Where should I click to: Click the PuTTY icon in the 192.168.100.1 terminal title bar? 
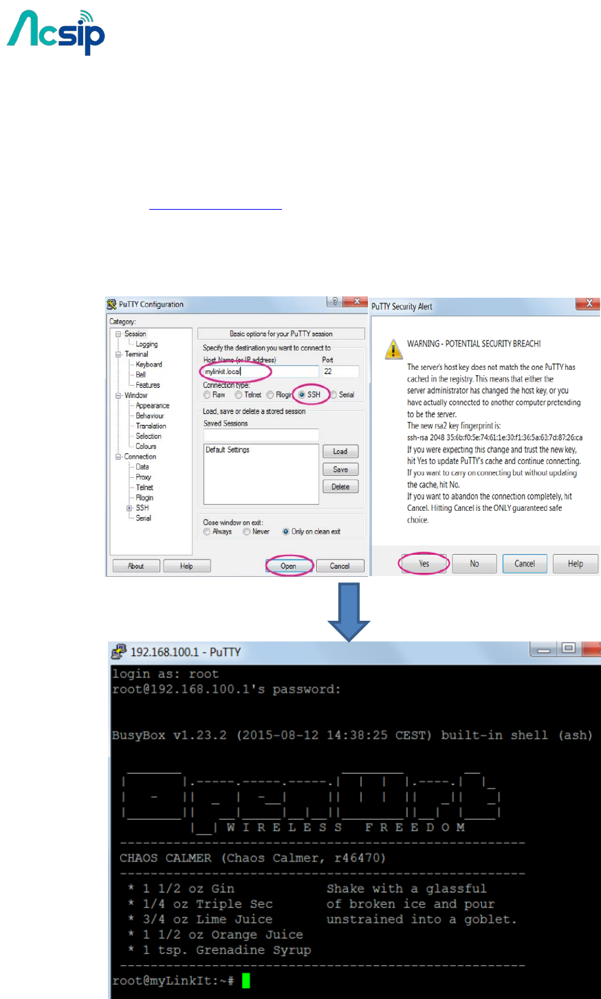pos(119,652)
